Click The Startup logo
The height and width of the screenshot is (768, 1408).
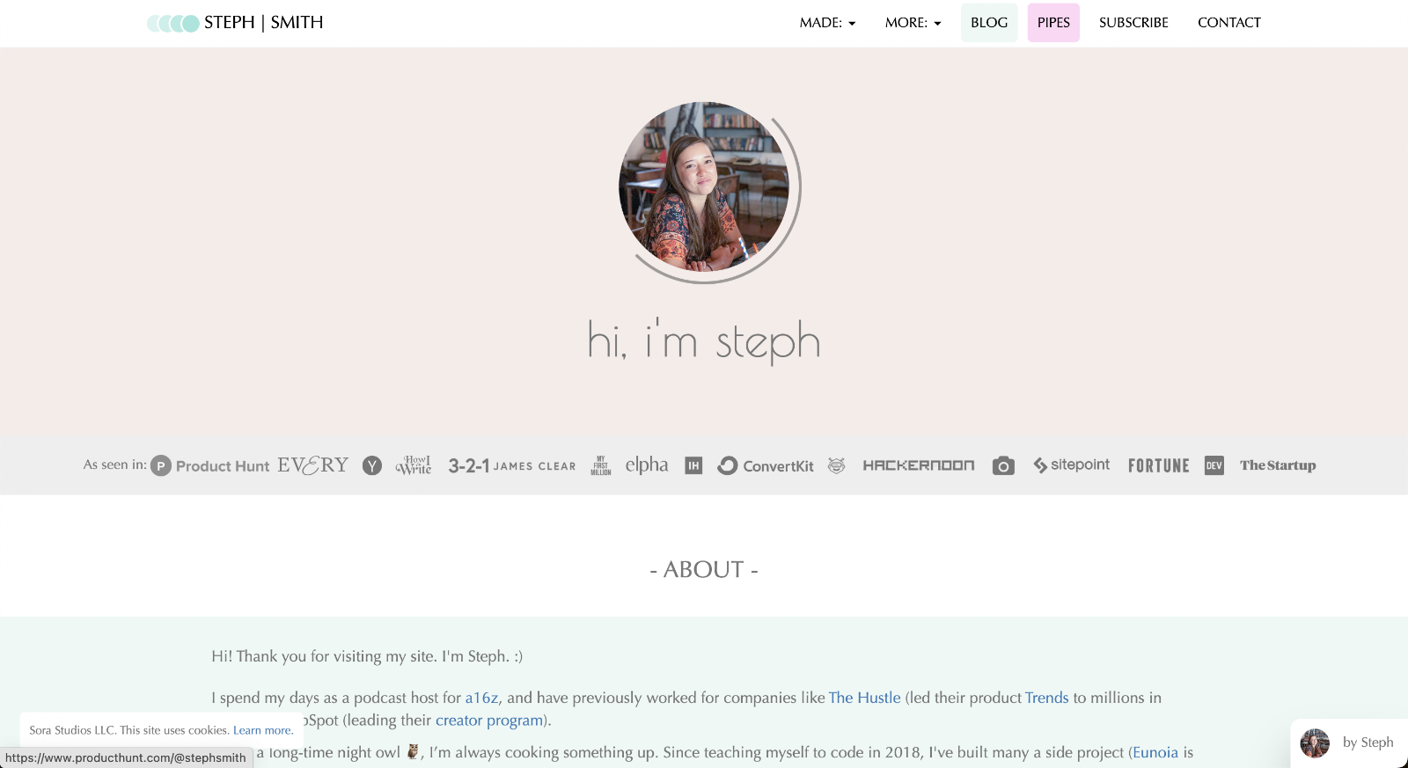coord(1278,465)
